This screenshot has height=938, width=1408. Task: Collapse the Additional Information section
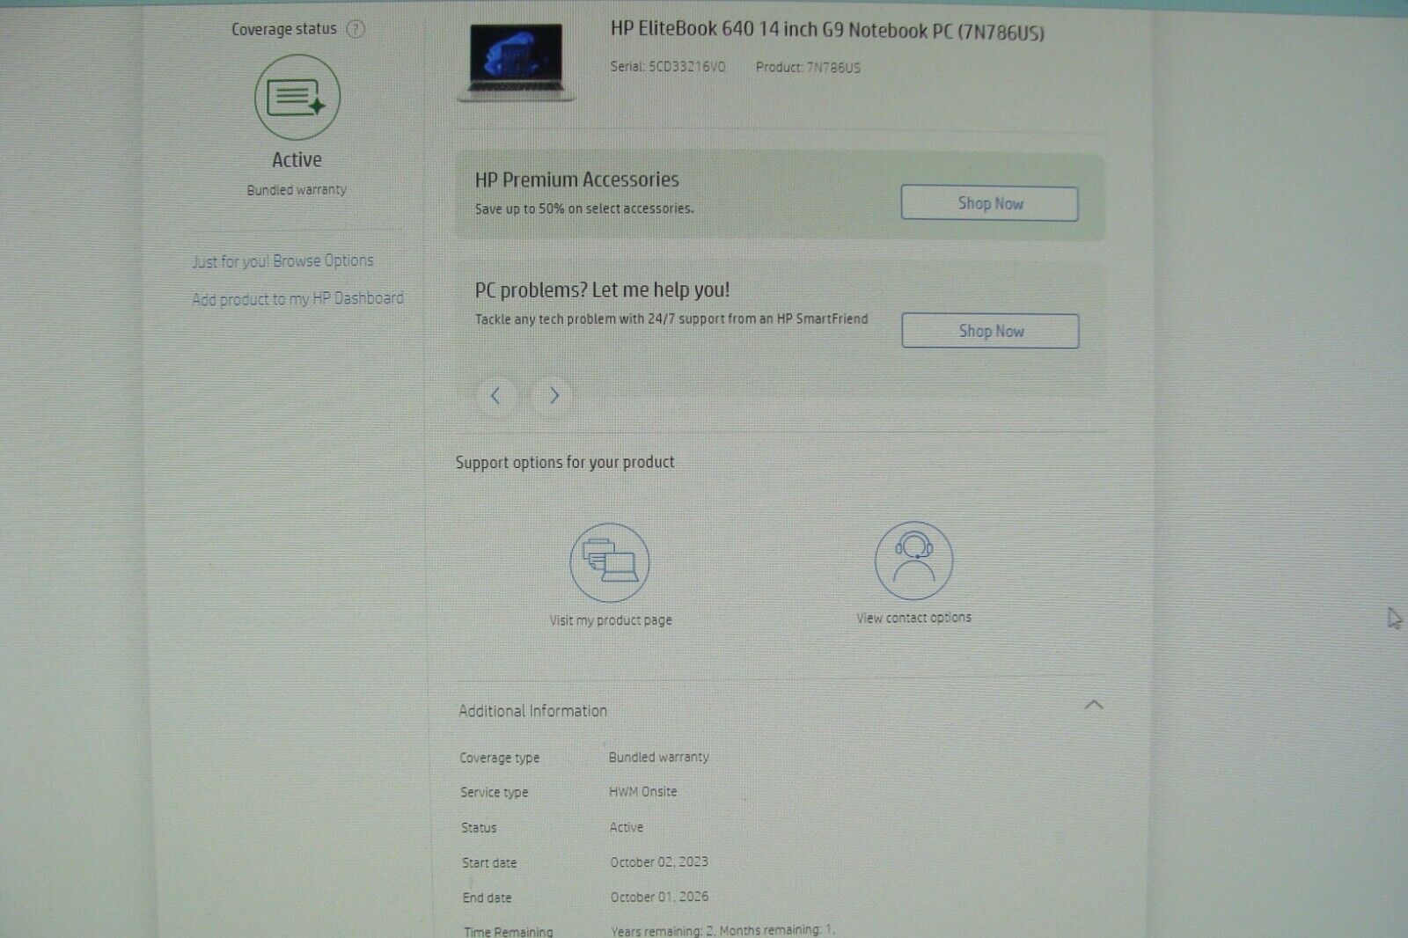(1094, 705)
